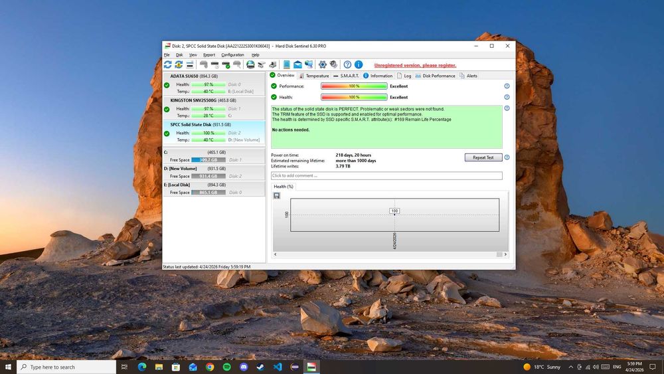Open the Configuration menu

tap(232, 55)
